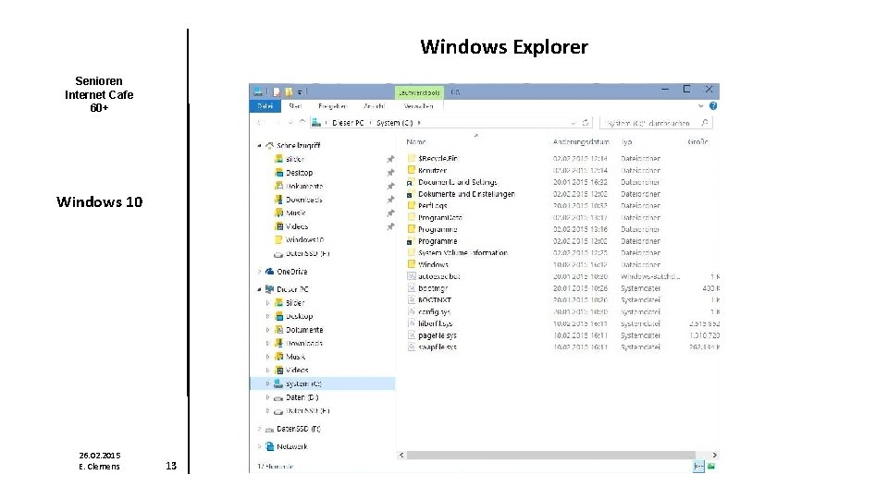Click the System (C:) drive icon in tree
This screenshot has height=499, width=888.
(x=278, y=383)
